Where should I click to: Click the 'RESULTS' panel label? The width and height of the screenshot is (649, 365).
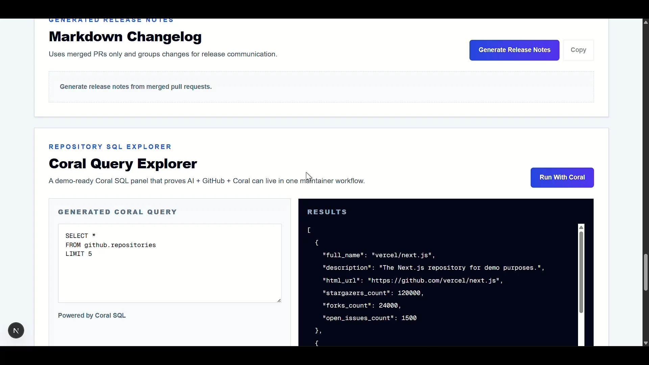coord(327,212)
